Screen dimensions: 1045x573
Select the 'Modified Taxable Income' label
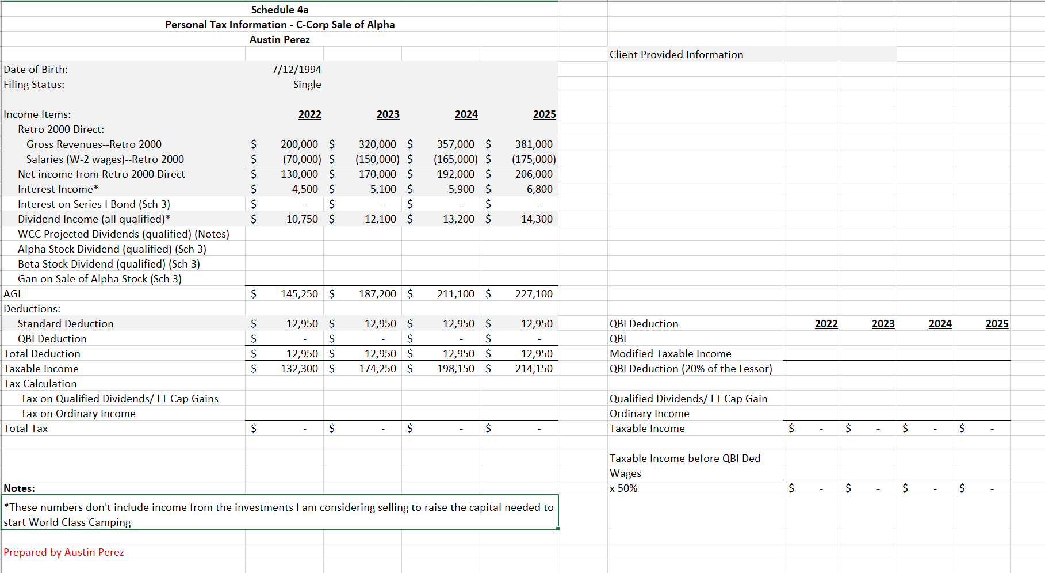click(x=671, y=353)
